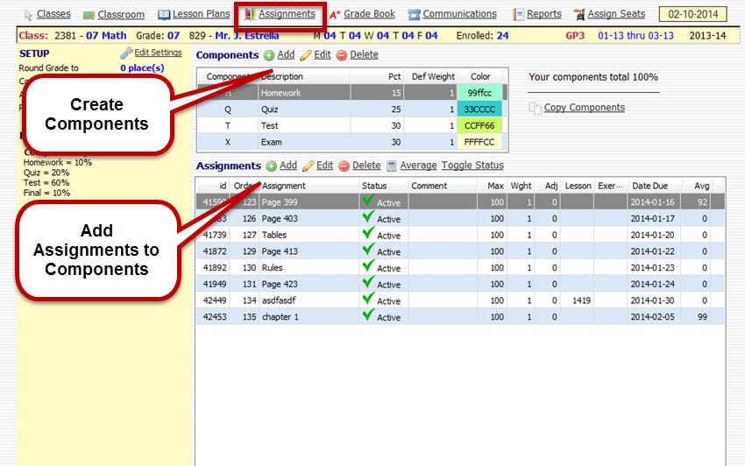This screenshot has width=745, height=466.
Task: Click Delete link next to Components
Action: tap(364, 55)
